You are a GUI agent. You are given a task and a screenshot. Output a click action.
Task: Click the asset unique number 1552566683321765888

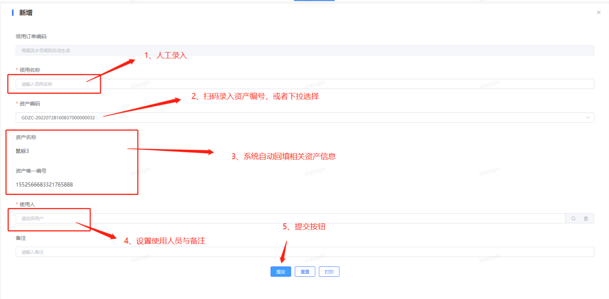coord(44,185)
